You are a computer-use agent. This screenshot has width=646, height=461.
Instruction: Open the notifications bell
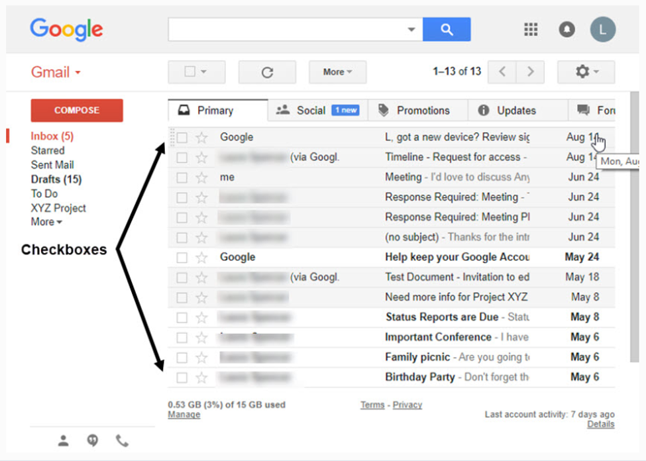[x=566, y=29]
